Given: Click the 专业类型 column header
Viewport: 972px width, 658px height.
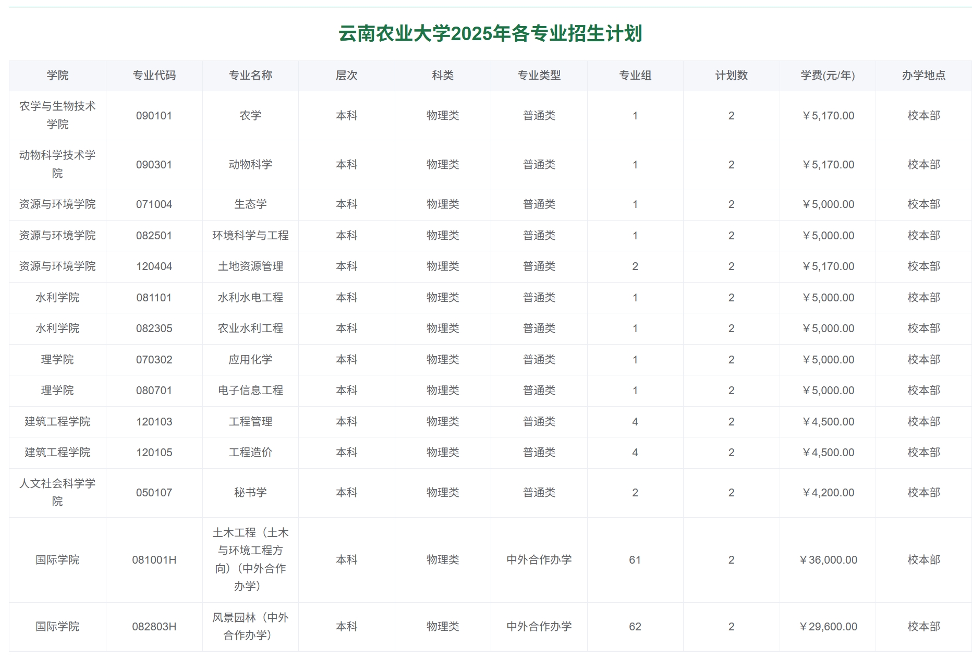Looking at the screenshot, I should coord(539,76).
